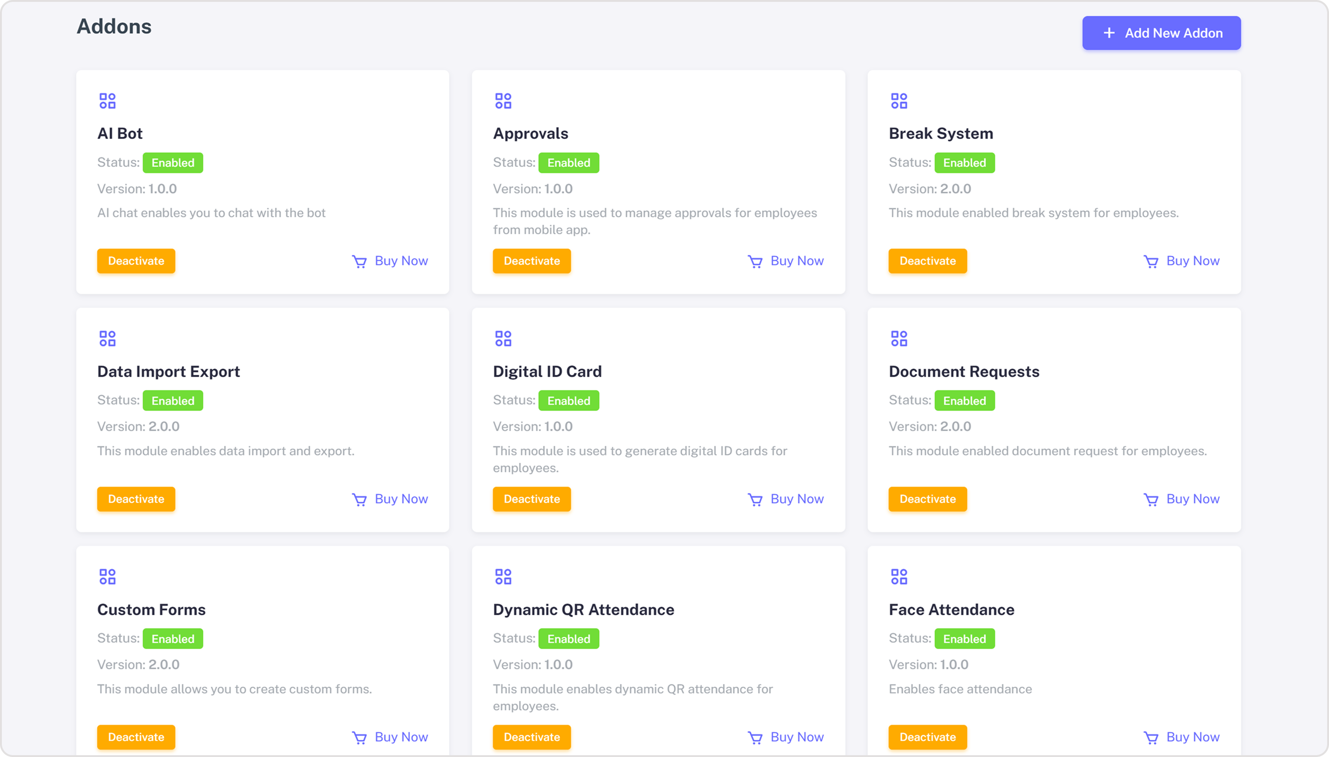Select the Face Attendance card title

point(951,609)
